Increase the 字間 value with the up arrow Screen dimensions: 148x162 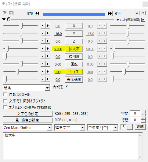pyautogui.click(x=143, y=112)
